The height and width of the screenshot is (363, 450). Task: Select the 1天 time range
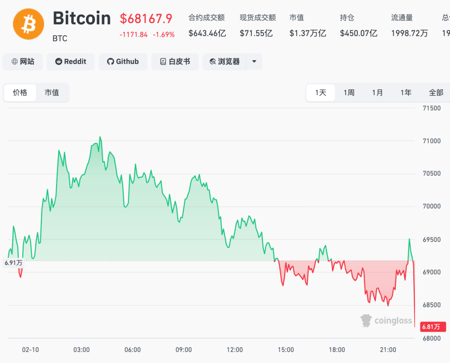(320, 93)
